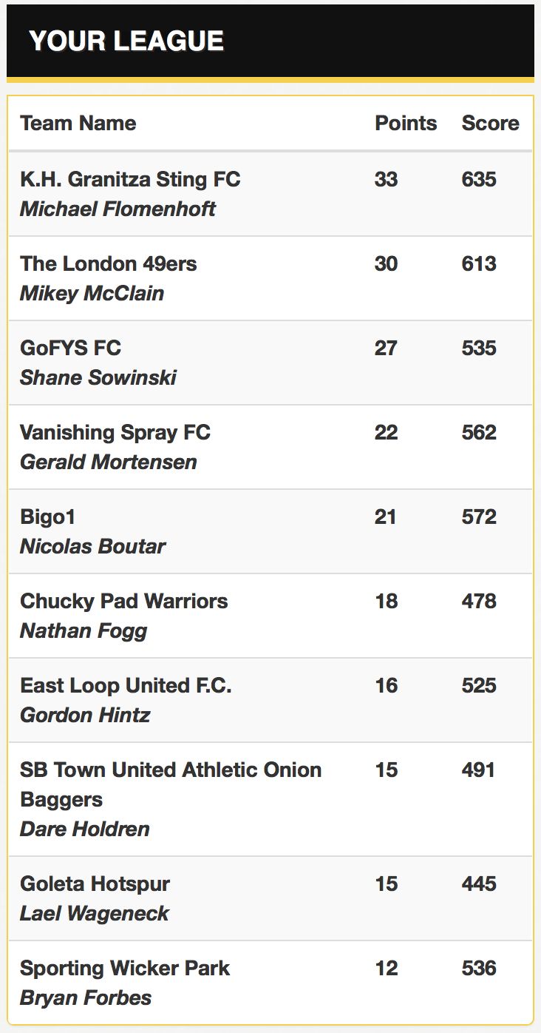Image resolution: width=541 pixels, height=1033 pixels.
Task: Open K.H. Granitza Sting FC team
Action: [130, 179]
